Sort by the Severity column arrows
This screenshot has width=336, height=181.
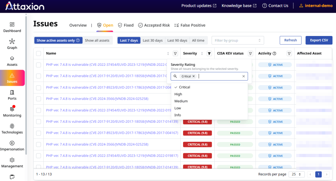click(x=202, y=53)
